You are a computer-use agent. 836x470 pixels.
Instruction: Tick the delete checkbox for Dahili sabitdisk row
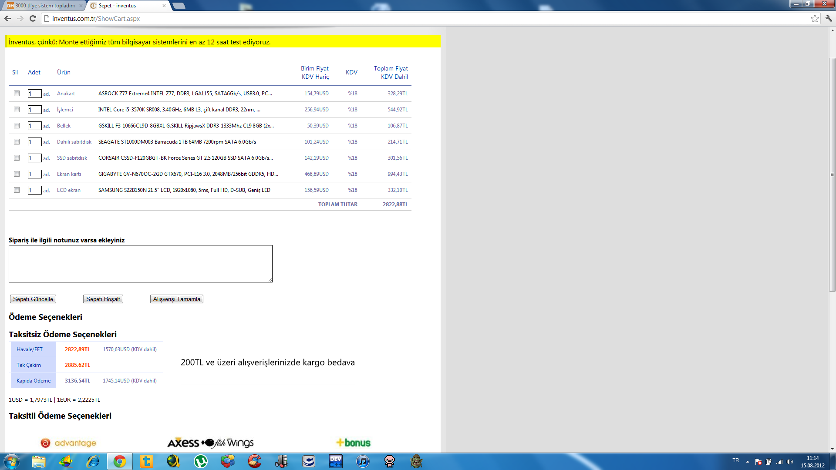[x=17, y=141]
